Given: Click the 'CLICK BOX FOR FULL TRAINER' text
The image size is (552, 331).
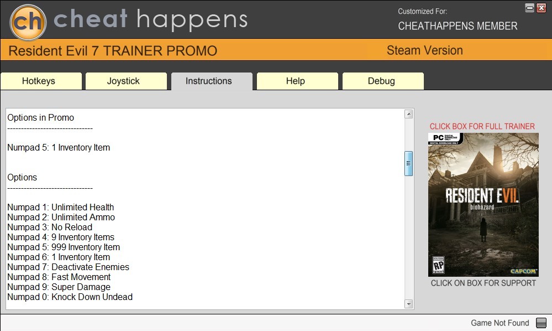Looking at the screenshot, I should click(482, 126).
